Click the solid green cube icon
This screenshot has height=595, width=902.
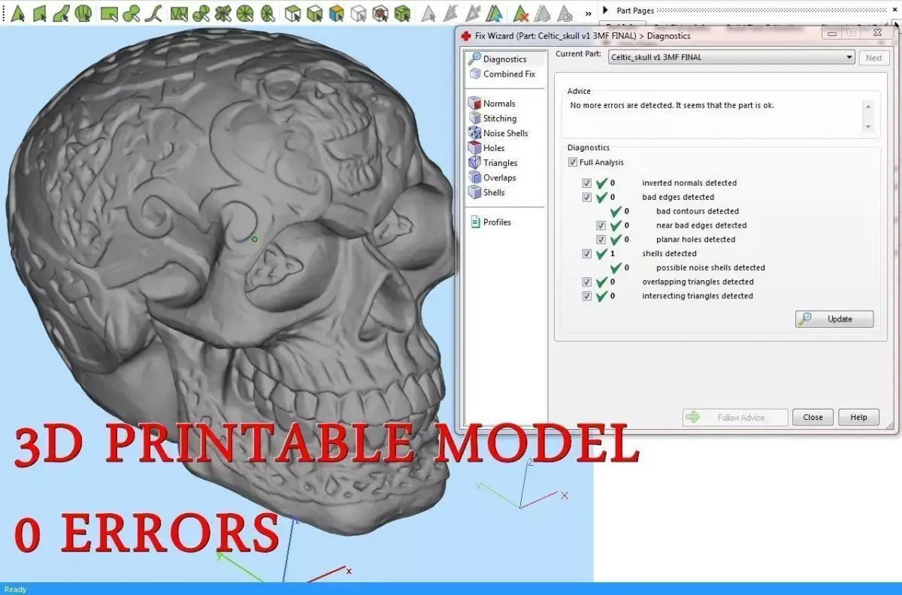point(402,13)
